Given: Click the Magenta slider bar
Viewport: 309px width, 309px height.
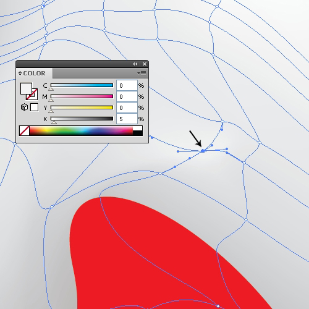Looking at the screenshot, I should coord(82,96).
